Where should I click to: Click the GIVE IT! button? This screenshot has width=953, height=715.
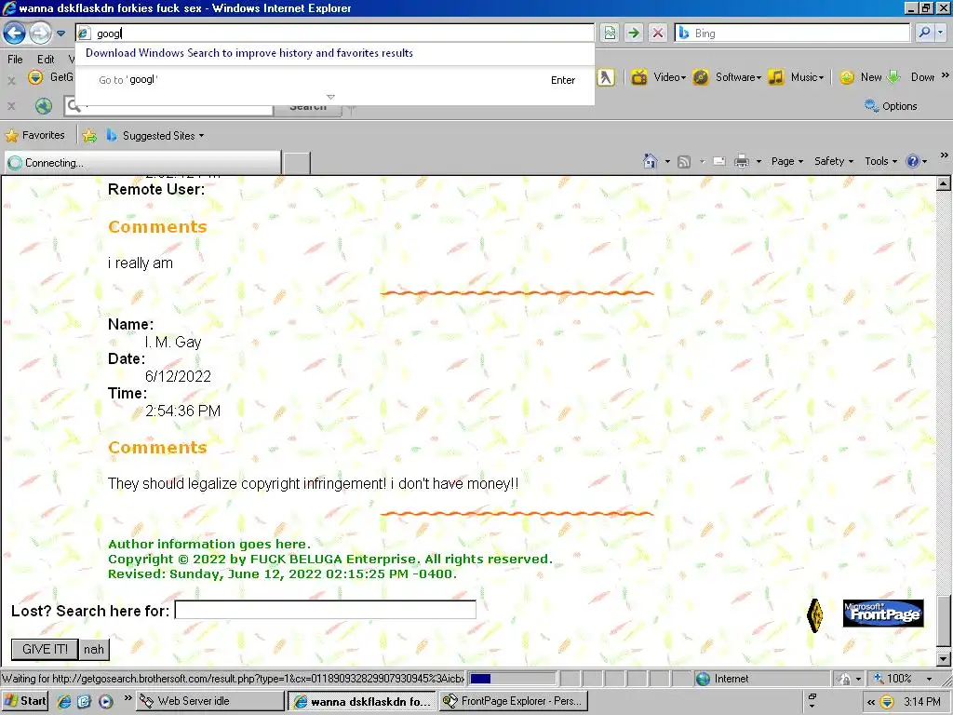pyautogui.click(x=45, y=649)
